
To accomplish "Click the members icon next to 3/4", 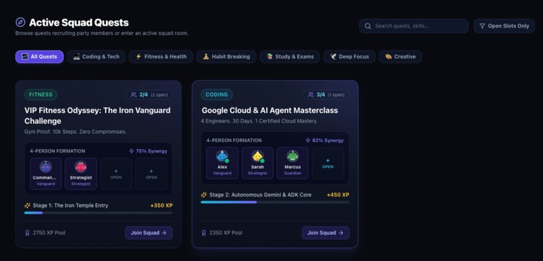I will [x=311, y=95].
